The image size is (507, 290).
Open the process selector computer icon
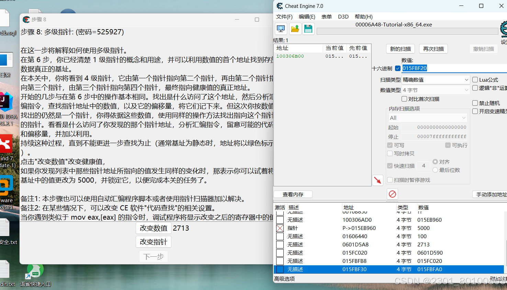(281, 29)
